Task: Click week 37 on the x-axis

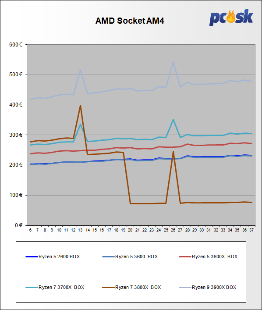Action: (251, 230)
